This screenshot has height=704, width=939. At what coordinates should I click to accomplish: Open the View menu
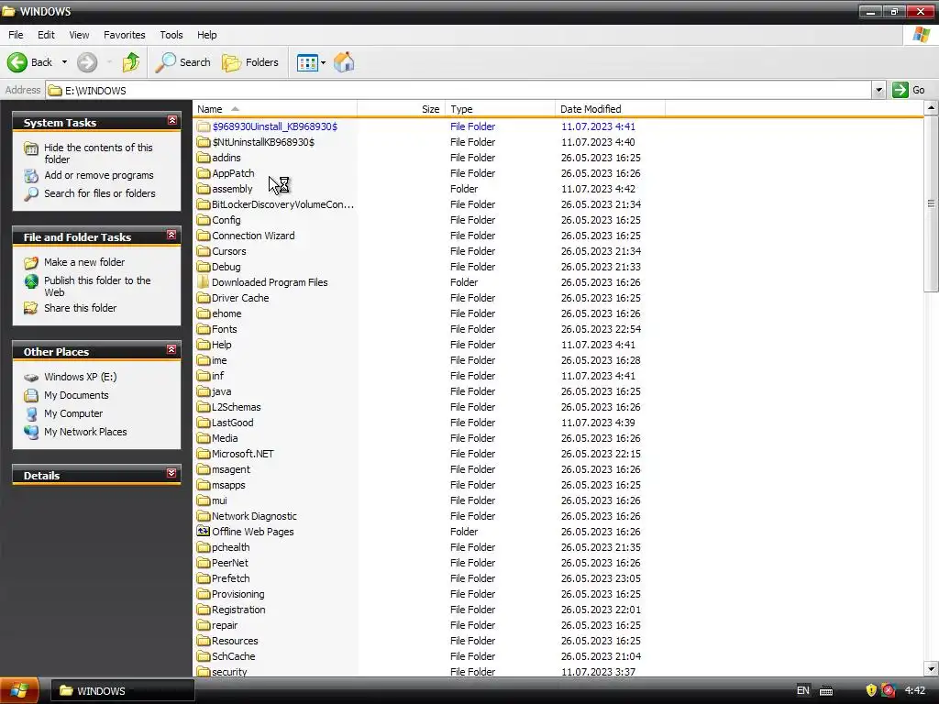(79, 35)
